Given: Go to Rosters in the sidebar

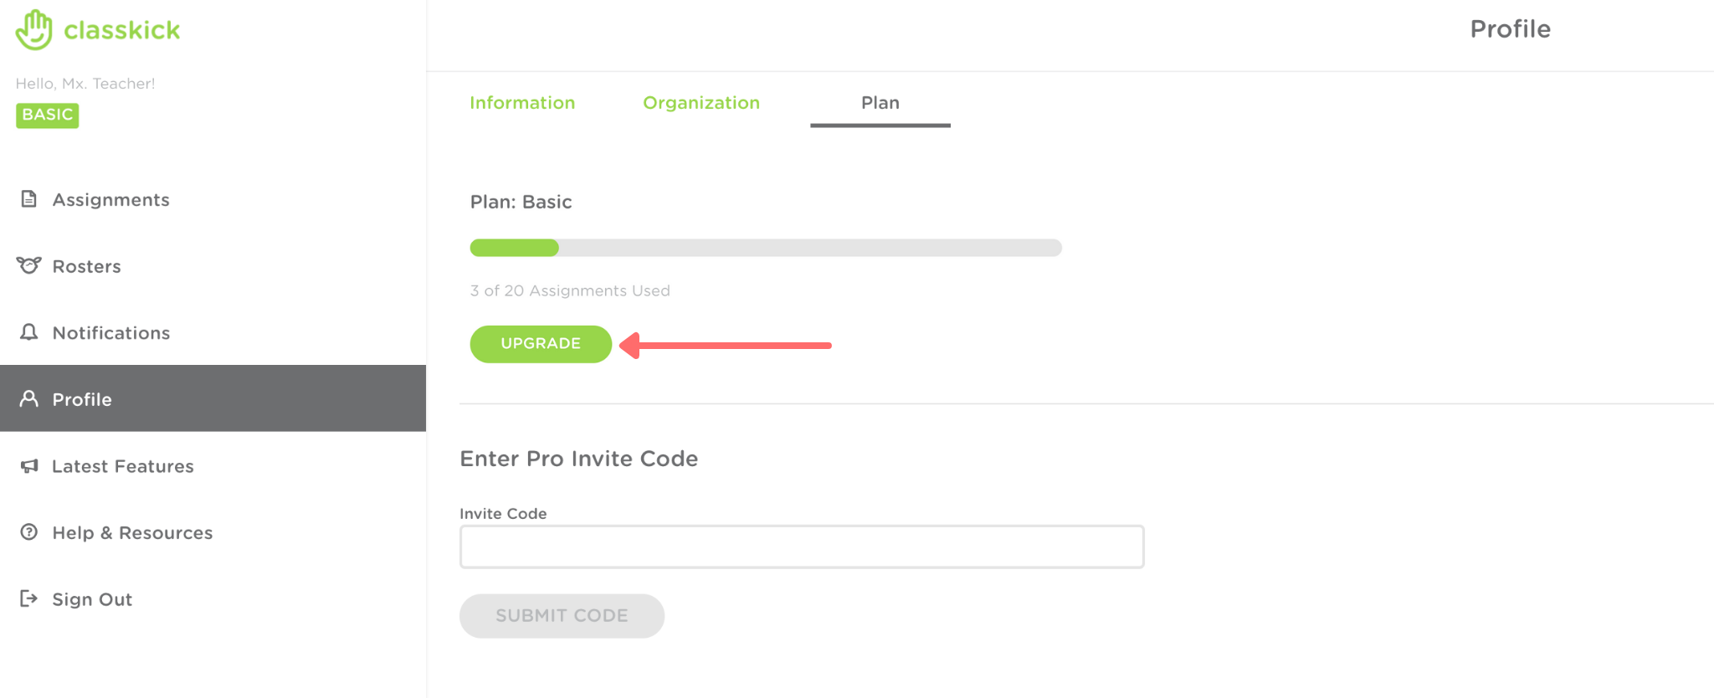Looking at the screenshot, I should (86, 266).
